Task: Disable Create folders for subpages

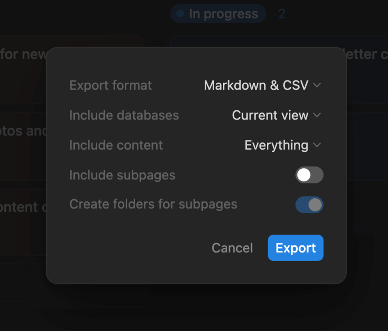Action: tap(309, 205)
